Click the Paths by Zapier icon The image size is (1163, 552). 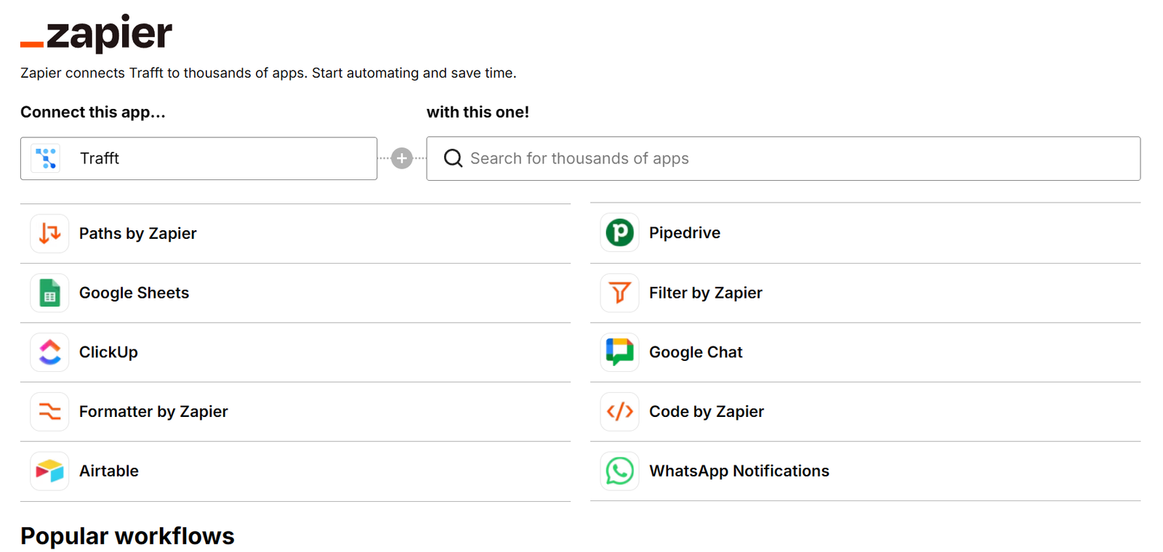click(x=49, y=233)
